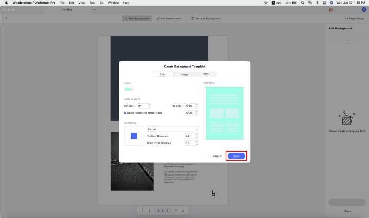The image size is (369, 218).
Task: Switch to the Image tab
Action: point(184,74)
